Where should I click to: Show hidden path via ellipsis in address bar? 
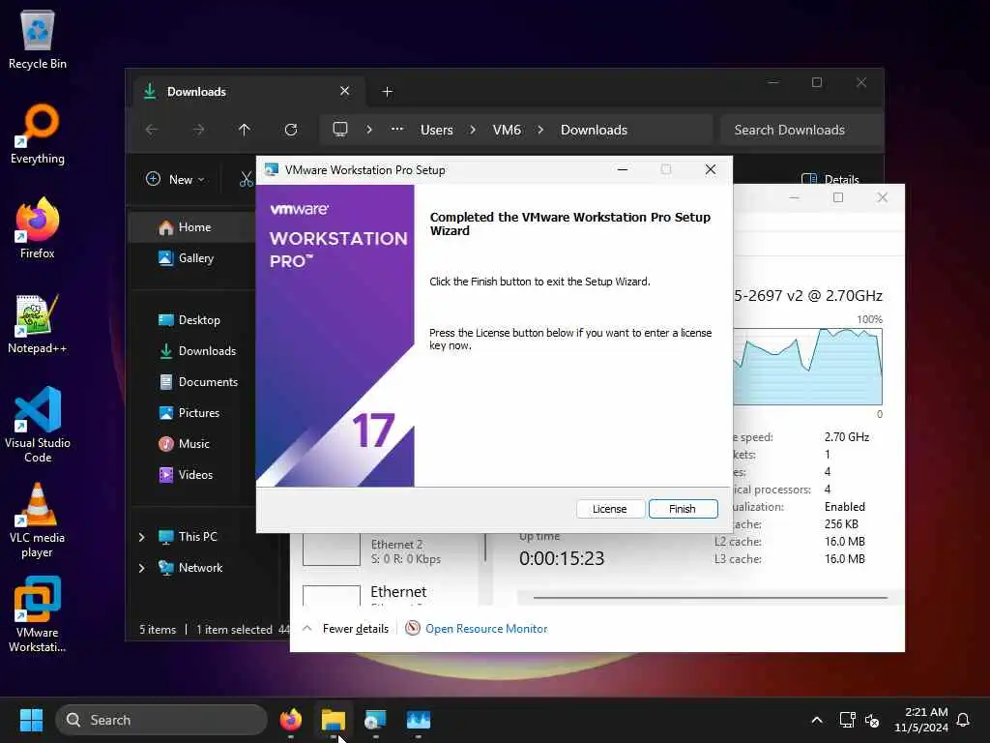(397, 129)
